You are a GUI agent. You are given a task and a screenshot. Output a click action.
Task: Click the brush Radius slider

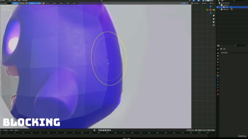point(19,3)
